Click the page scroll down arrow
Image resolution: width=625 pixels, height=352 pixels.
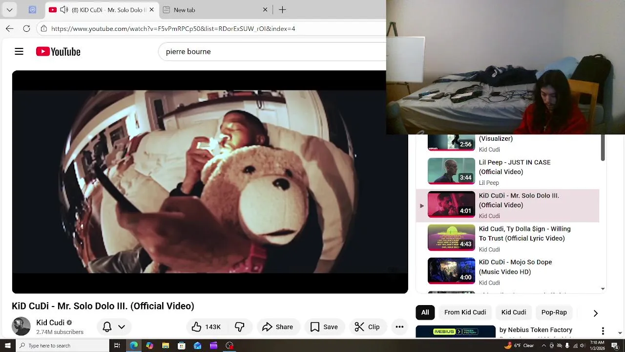[620, 333]
